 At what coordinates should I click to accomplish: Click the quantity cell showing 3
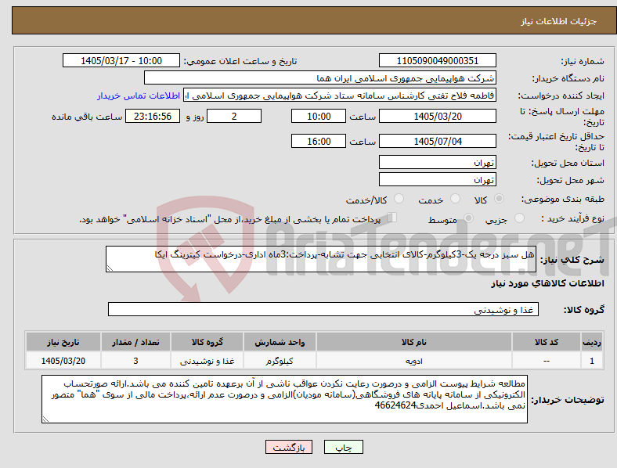click(x=135, y=361)
